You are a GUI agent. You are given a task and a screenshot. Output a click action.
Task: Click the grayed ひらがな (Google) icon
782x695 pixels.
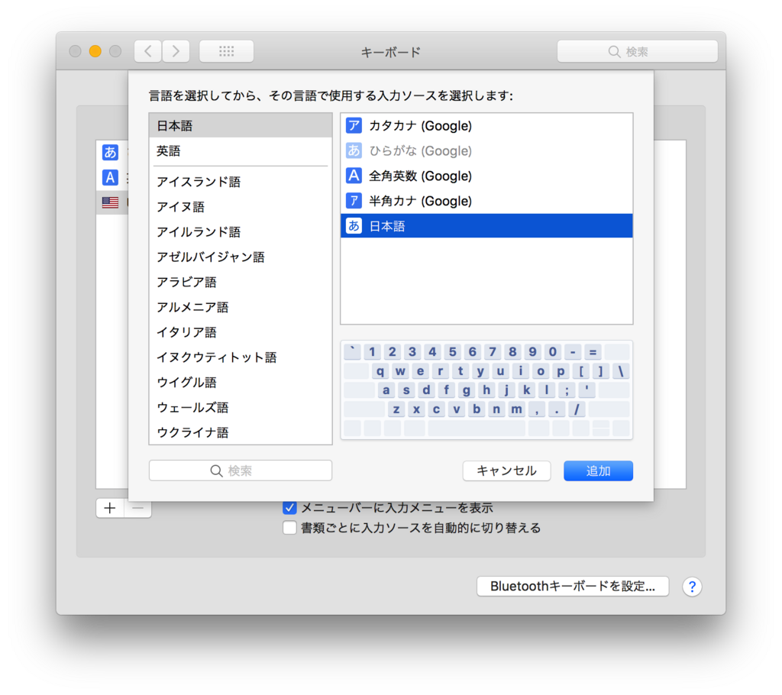tap(354, 150)
